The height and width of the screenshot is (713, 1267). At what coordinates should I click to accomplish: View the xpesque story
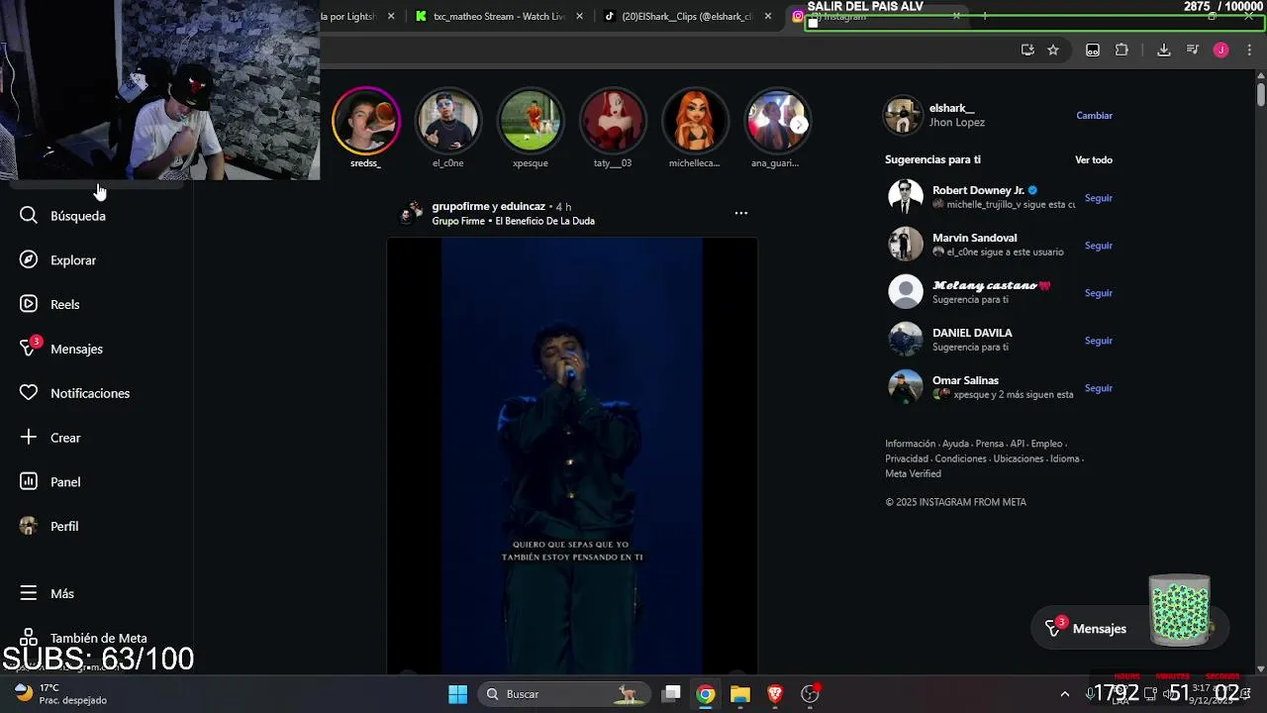pyautogui.click(x=531, y=121)
